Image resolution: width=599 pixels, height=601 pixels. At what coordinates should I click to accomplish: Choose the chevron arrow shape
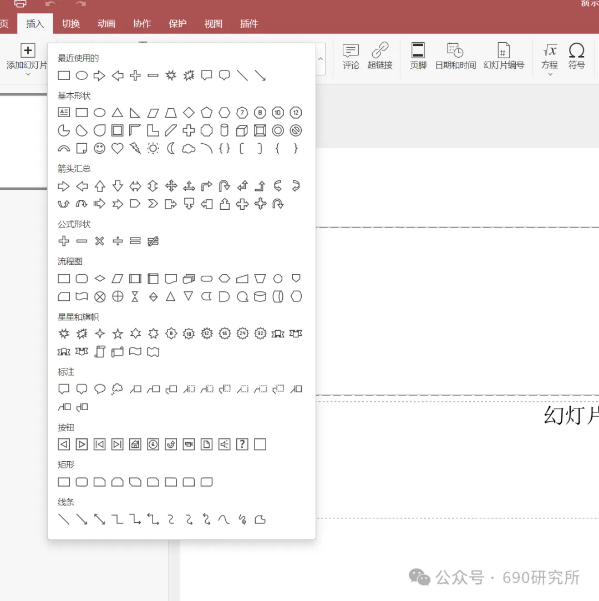pos(153,204)
